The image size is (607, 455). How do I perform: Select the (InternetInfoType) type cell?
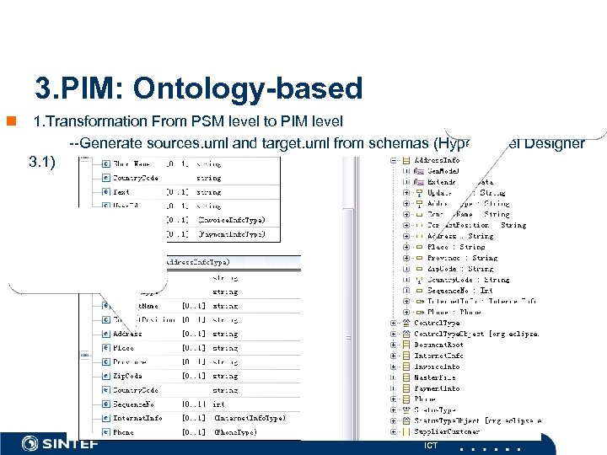[x=250, y=418]
